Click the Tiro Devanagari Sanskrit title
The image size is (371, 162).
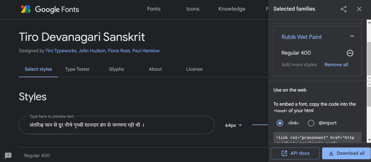point(82,37)
